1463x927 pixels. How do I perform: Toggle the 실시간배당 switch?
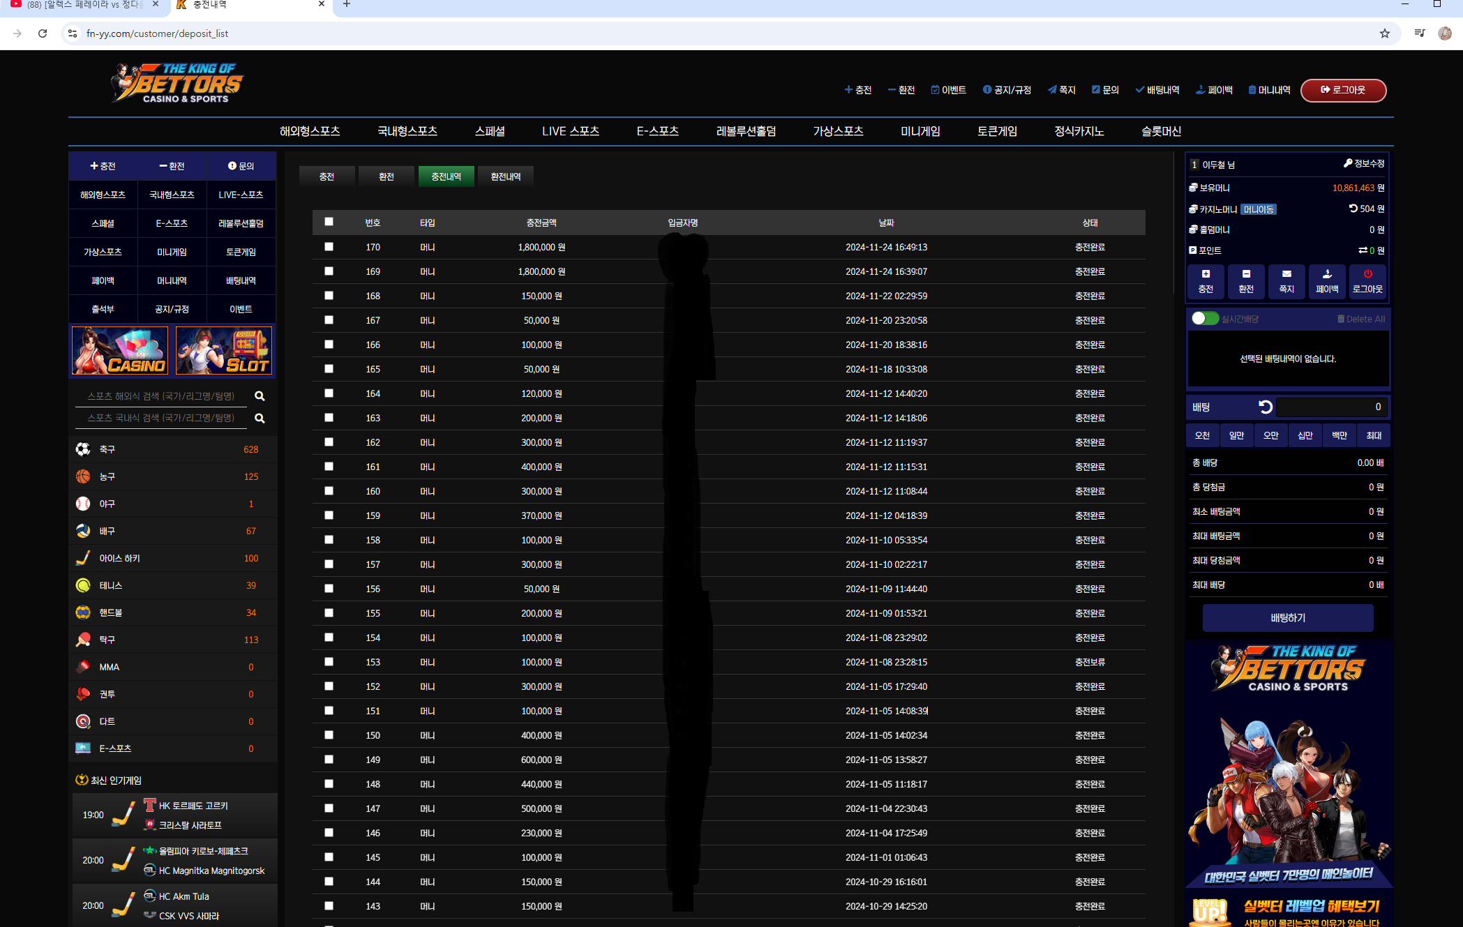(x=1204, y=319)
